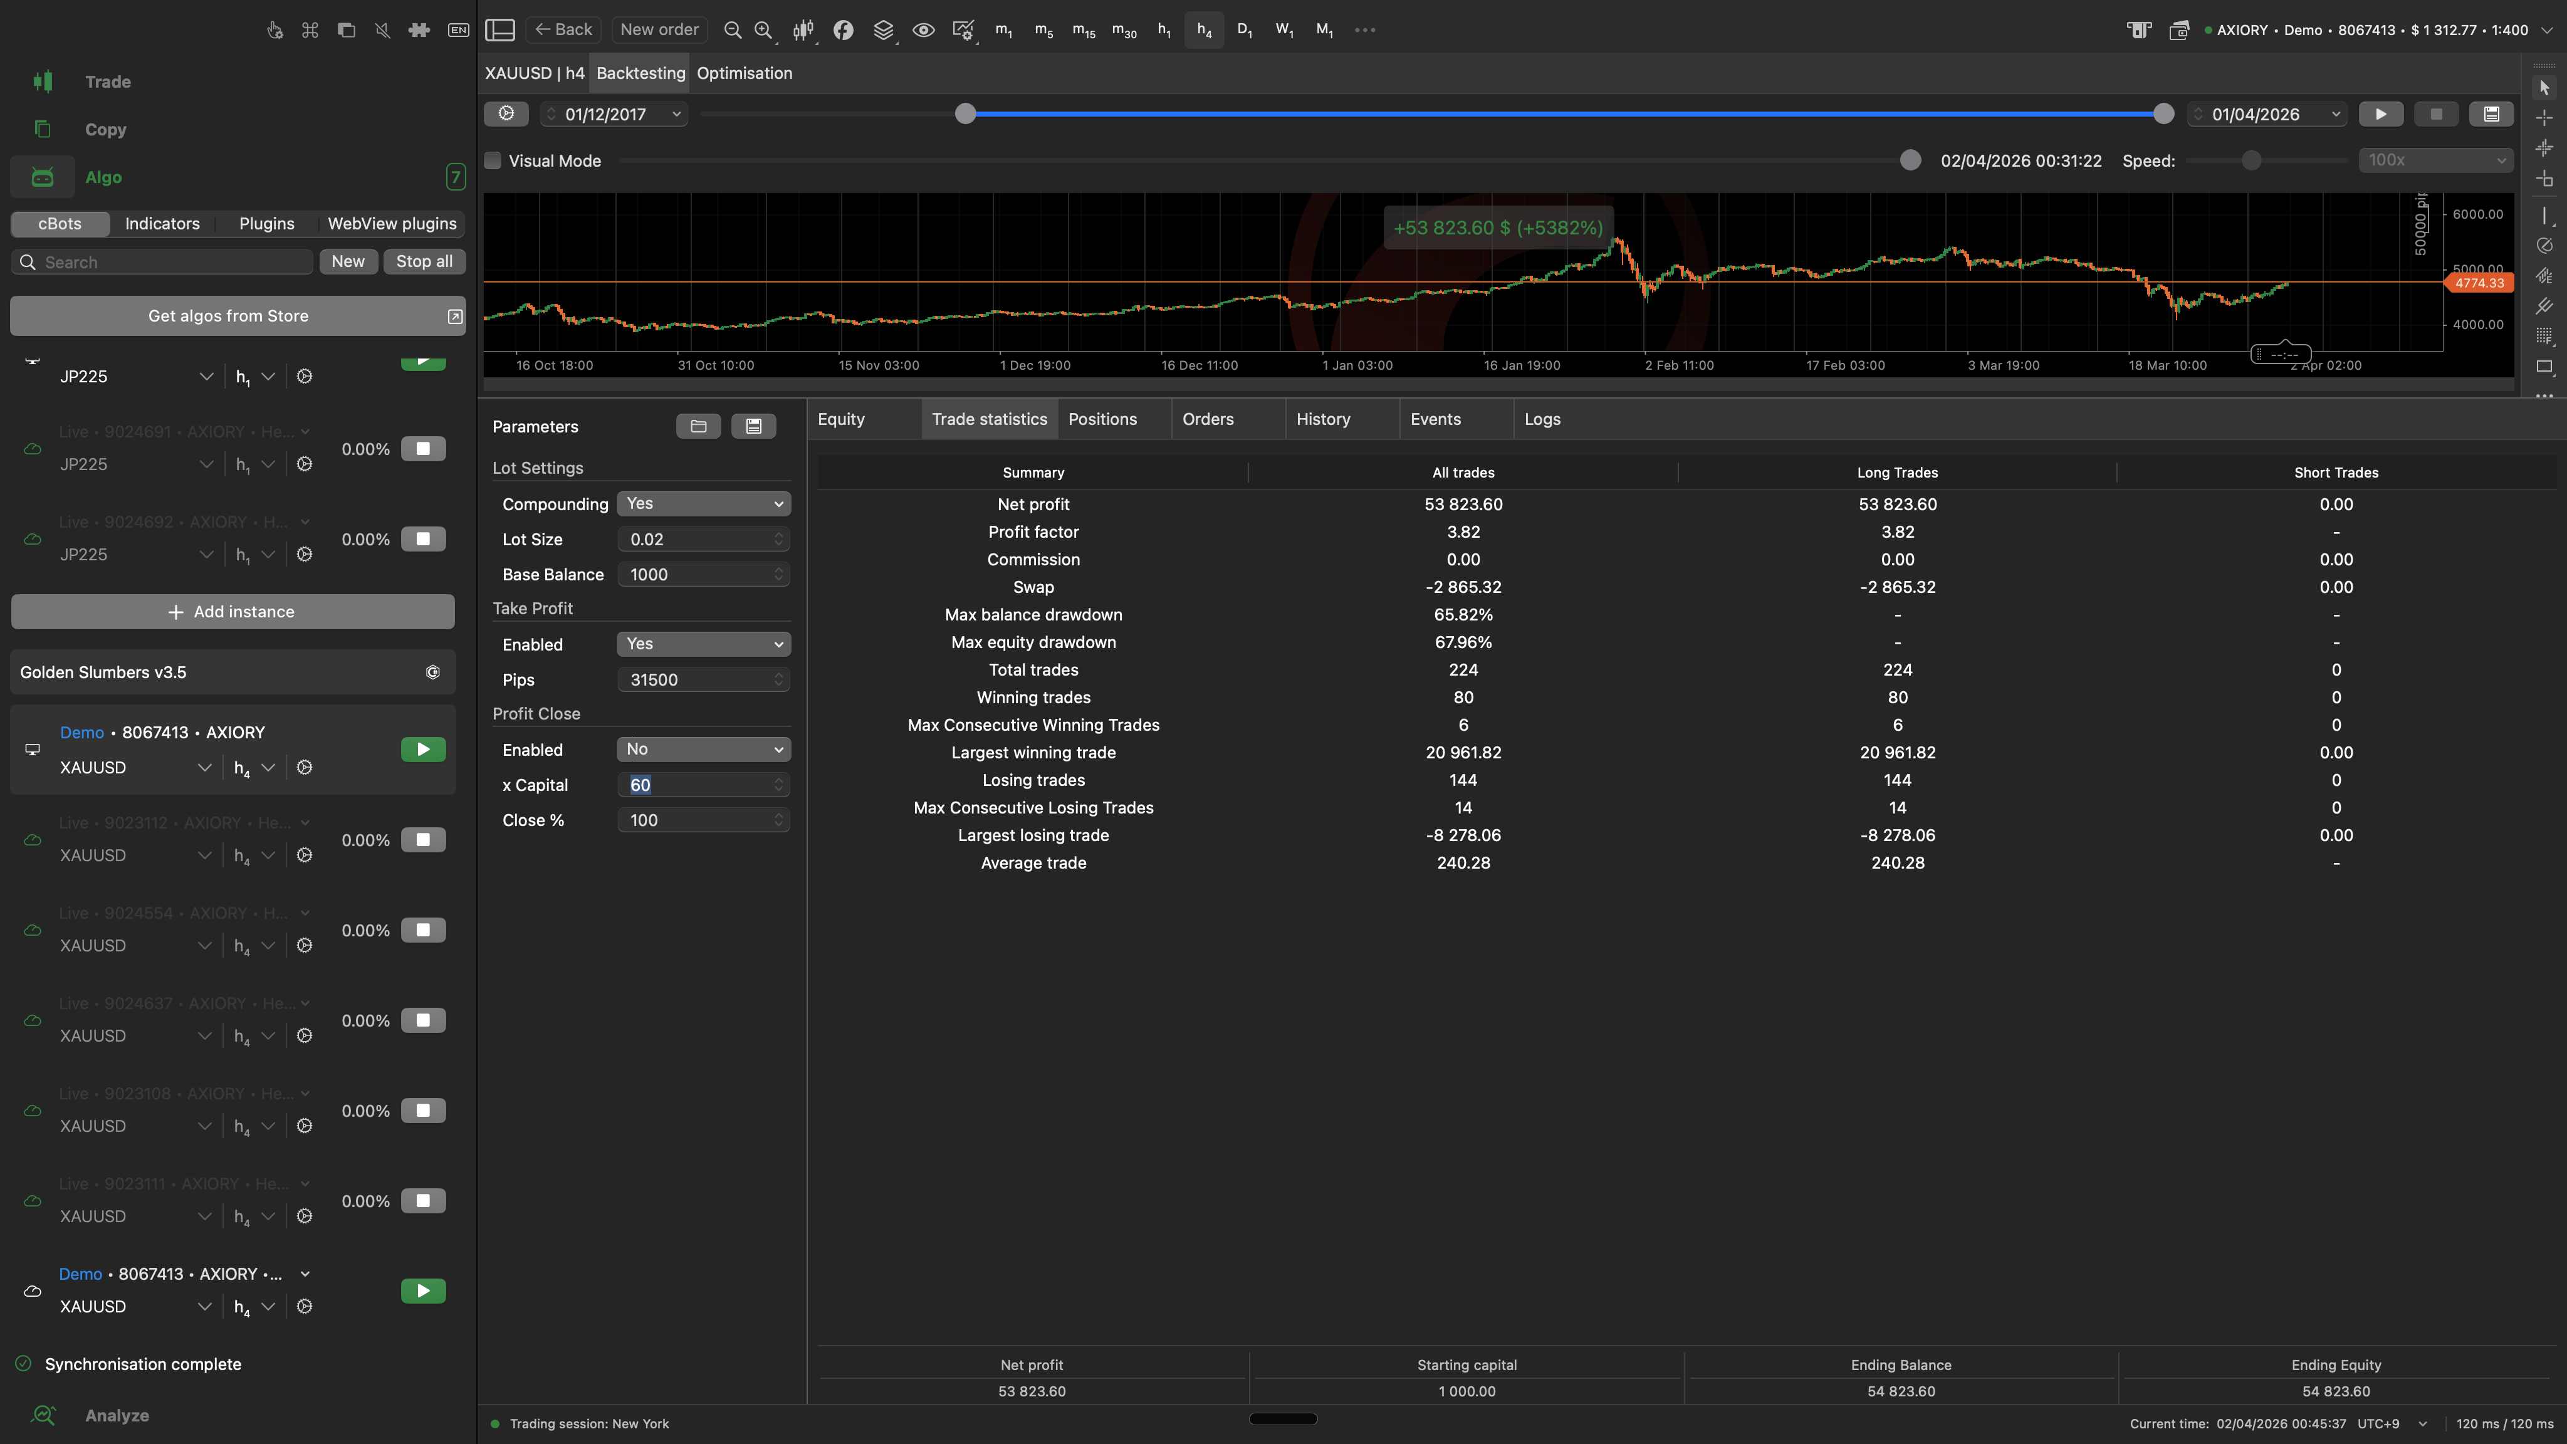The image size is (2567, 1444).
Task: Switch to the Optimisation tab
Action: pos(743,73)
